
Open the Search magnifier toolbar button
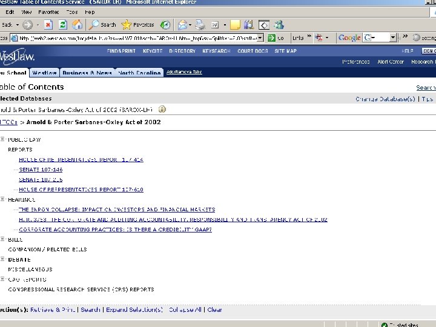point(102,25)
